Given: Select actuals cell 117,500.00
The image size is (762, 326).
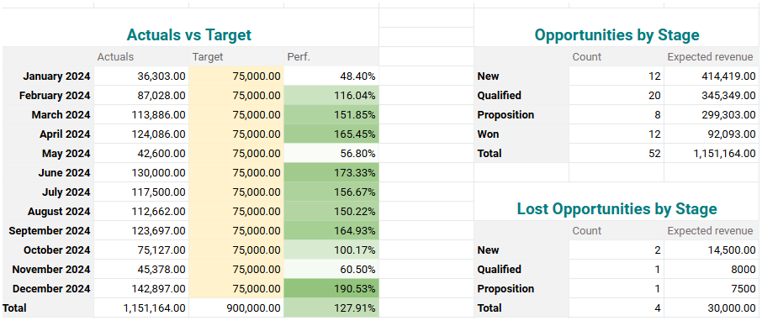Looking at the screenshot, I should coord(141,192).
